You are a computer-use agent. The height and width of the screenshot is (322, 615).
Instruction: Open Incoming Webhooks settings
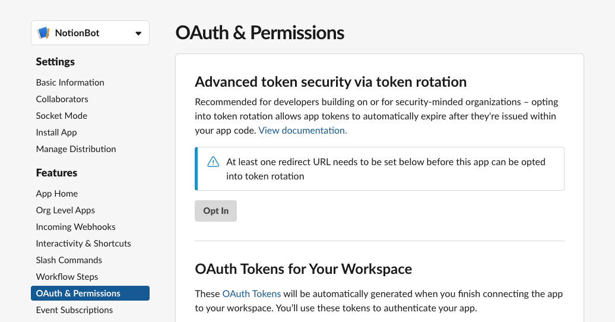pos(76,227)
